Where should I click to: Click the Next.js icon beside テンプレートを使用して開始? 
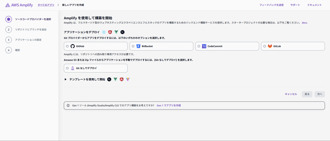click(109, 79)
